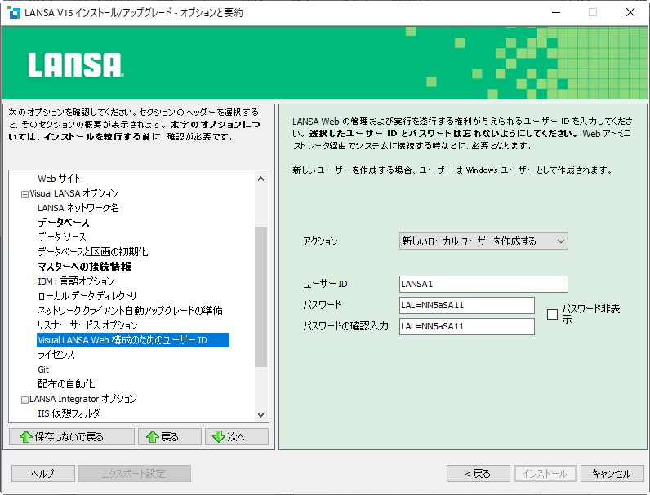Click the 次へ button
This screenshot has height=495, width=650.
pos(237,436)
